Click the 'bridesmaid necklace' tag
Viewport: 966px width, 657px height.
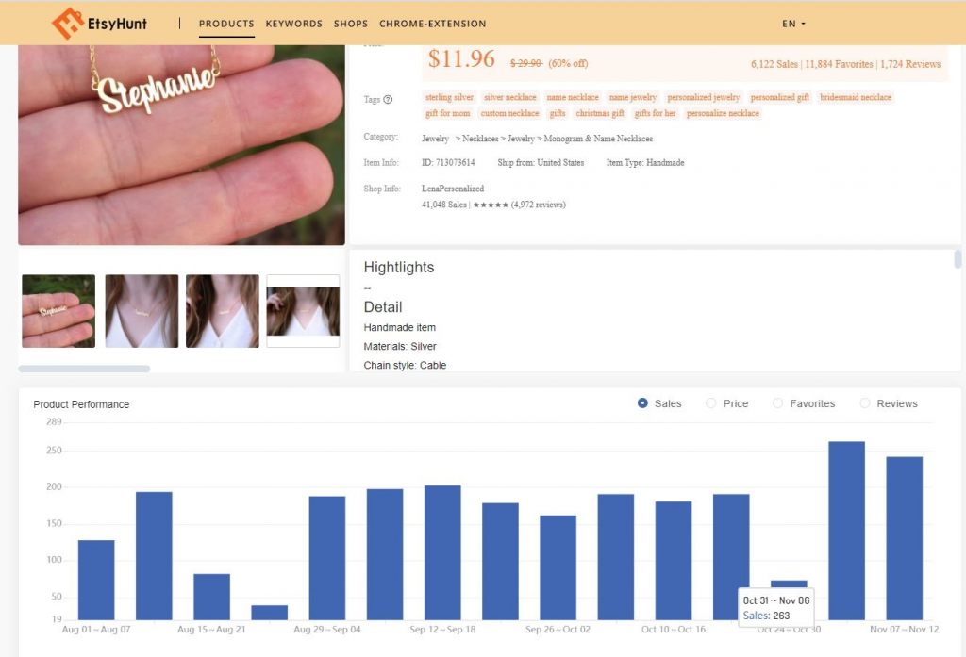855,97
